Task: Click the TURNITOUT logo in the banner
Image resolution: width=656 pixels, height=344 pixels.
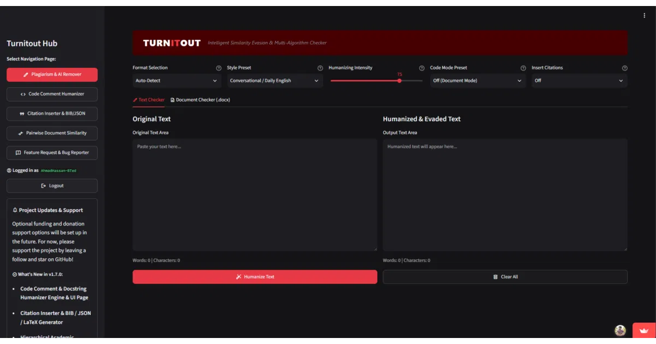Action: (x=172, y=43)
